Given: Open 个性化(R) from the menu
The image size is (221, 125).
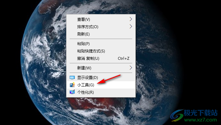Looking at the screenshot, I should click(x=101, y=92).
